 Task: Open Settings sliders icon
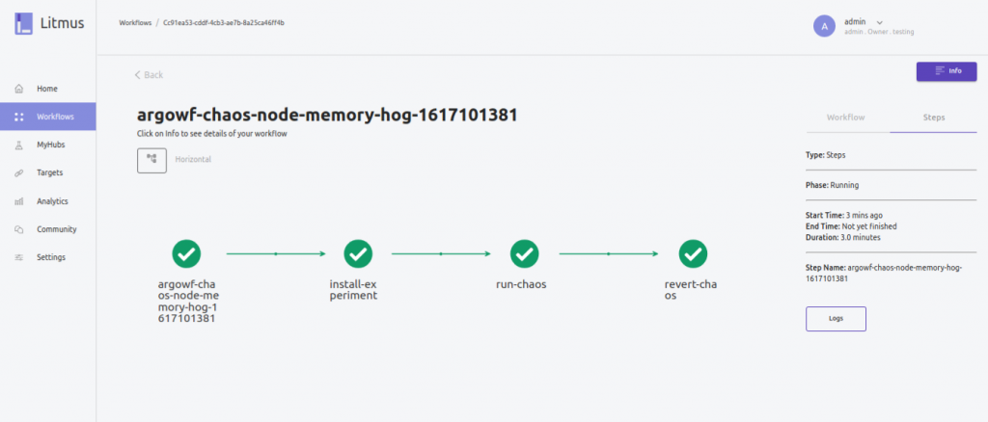[19, 257]
